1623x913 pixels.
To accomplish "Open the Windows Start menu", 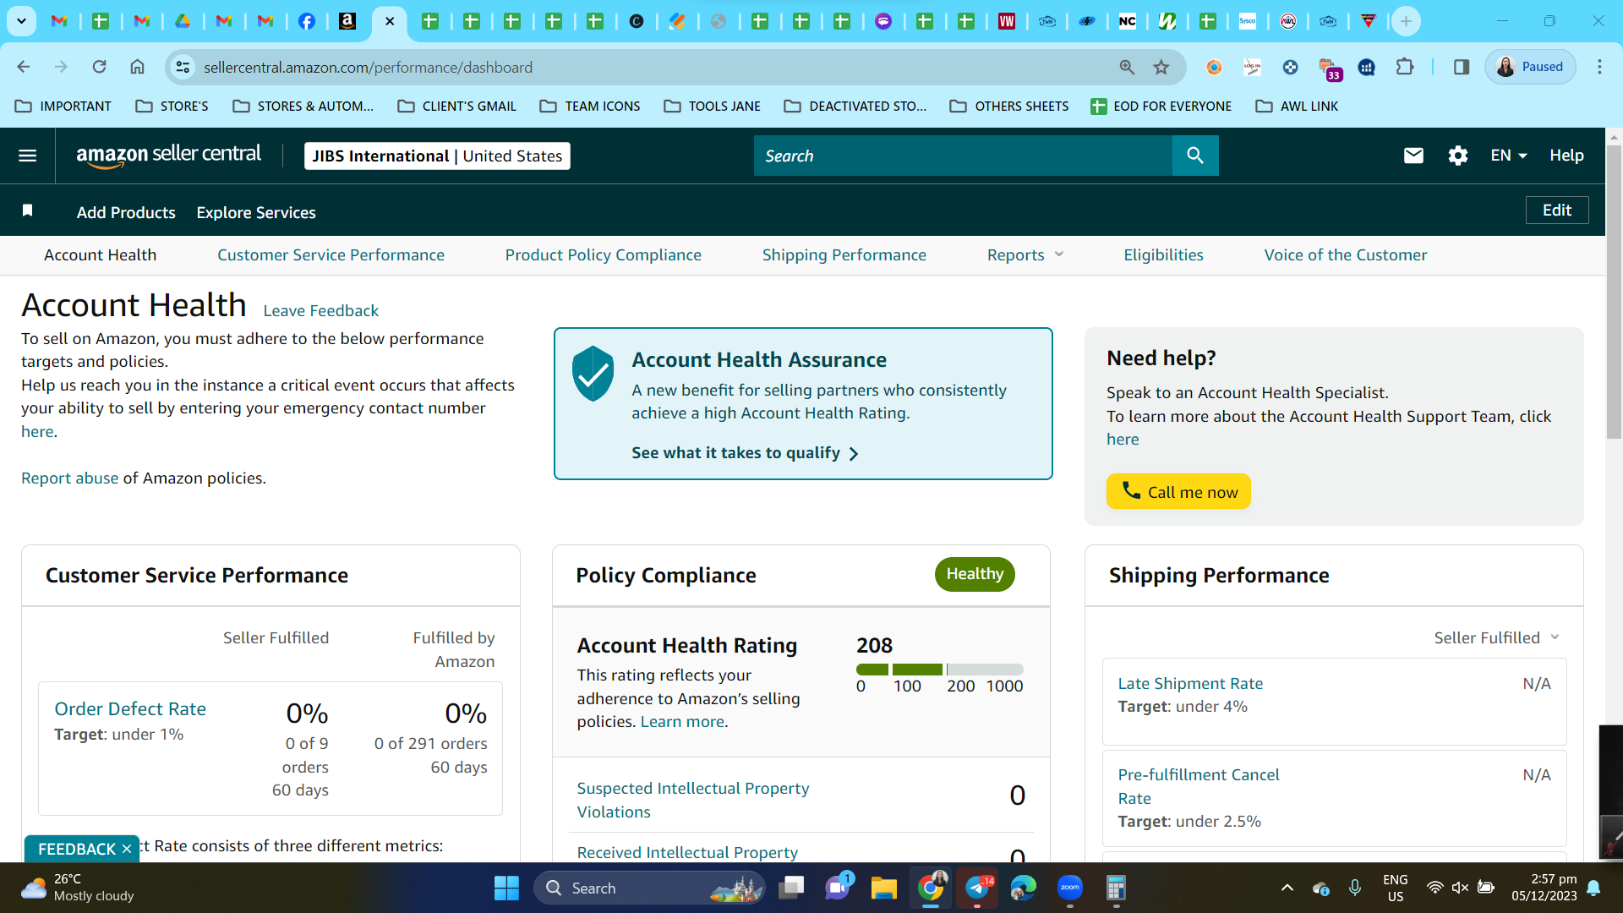I will point(506,888).
